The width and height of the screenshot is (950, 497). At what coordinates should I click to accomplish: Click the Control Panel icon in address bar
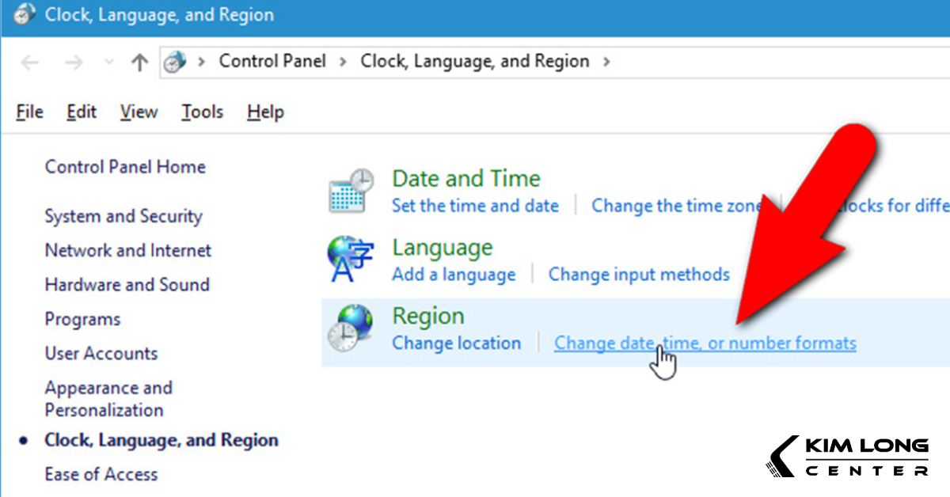point(176,61)
